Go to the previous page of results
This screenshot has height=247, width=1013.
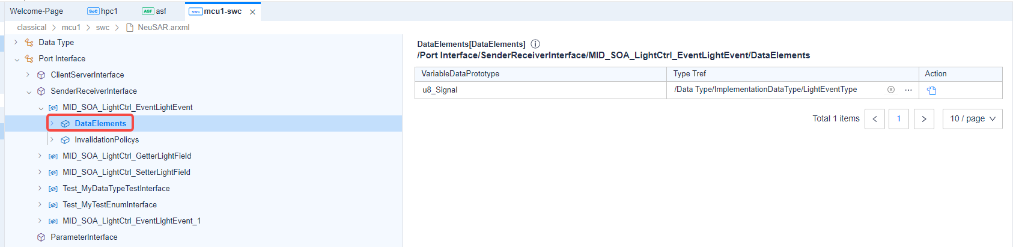coord(875,119)
